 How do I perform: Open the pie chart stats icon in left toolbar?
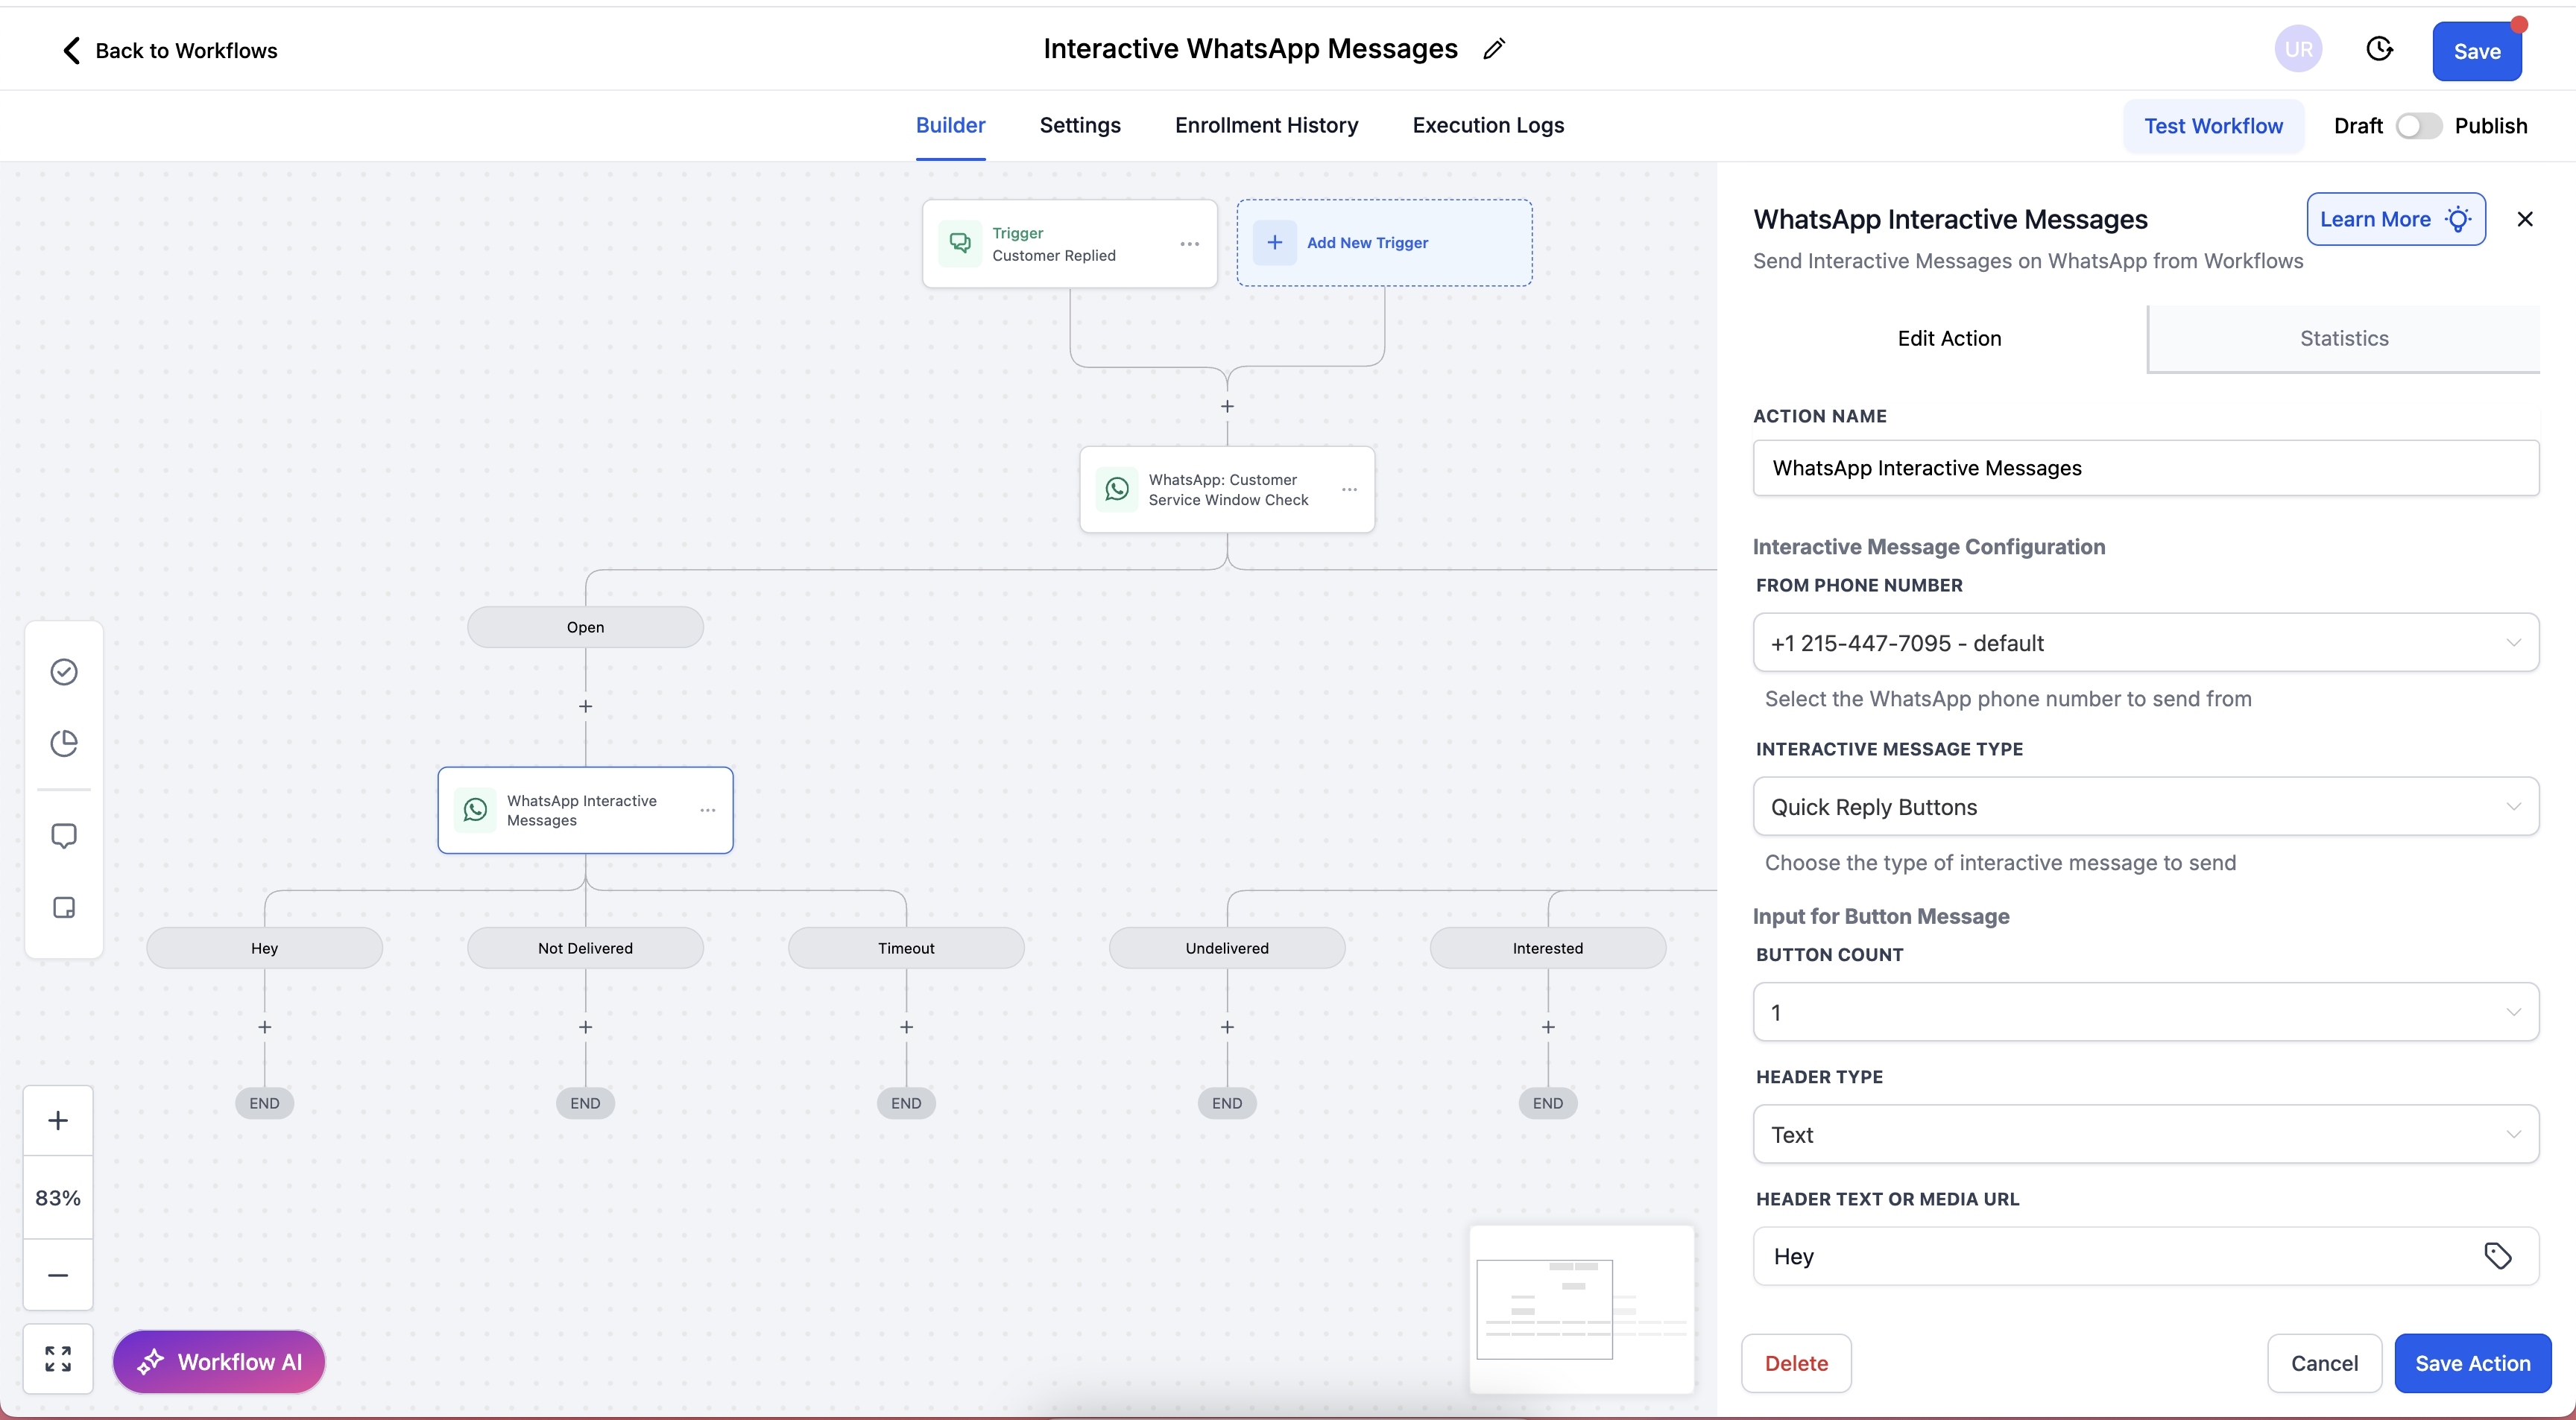click(64, 743)
